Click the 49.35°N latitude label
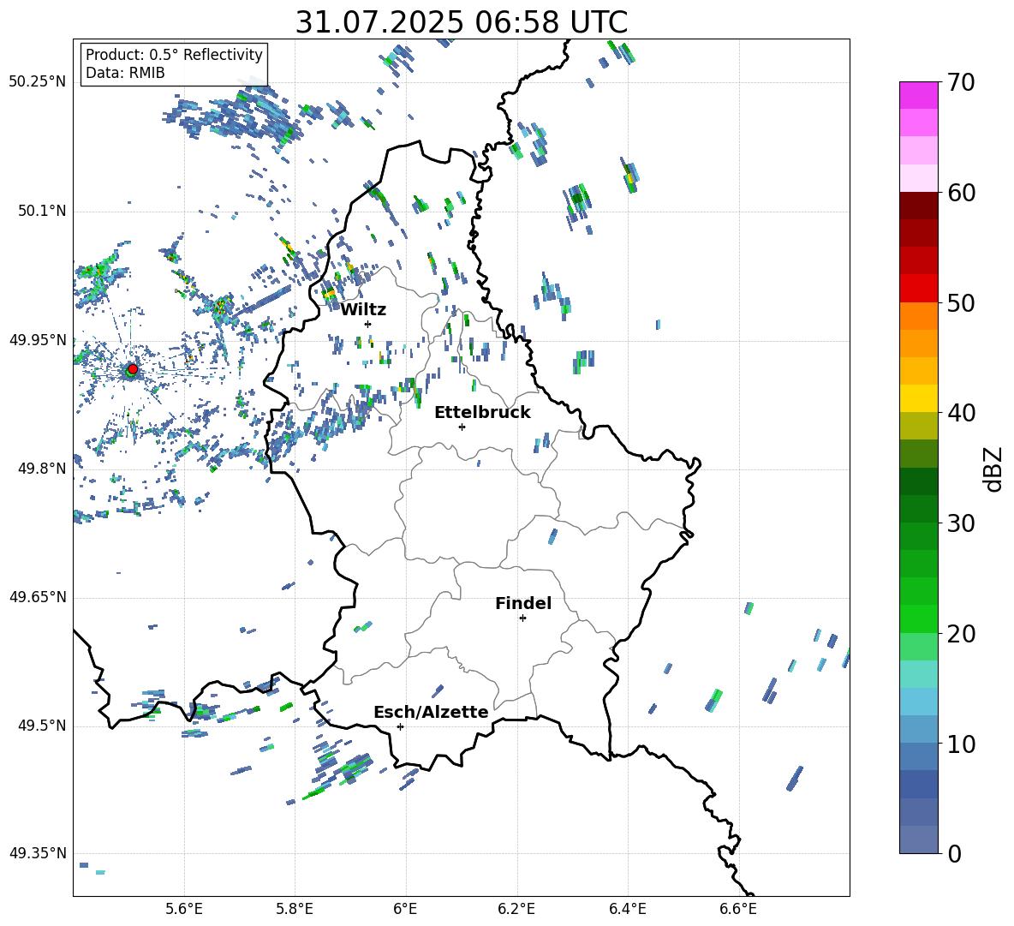This screenshot has width=1014, height=926. (x=38, y=853)
